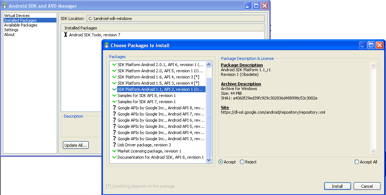386x195 pixels.
Task: Click the check icon beside Samples for SDK API 7
Action: tap(114, 101)
